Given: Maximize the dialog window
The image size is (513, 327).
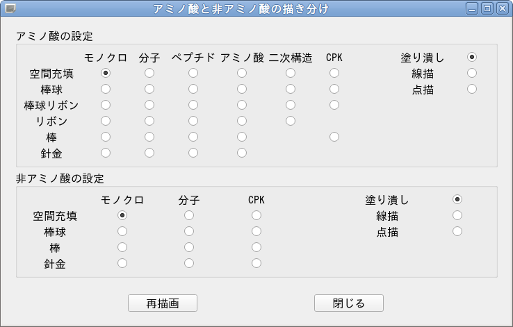Looking at the screenshot, I should point(487,8).
